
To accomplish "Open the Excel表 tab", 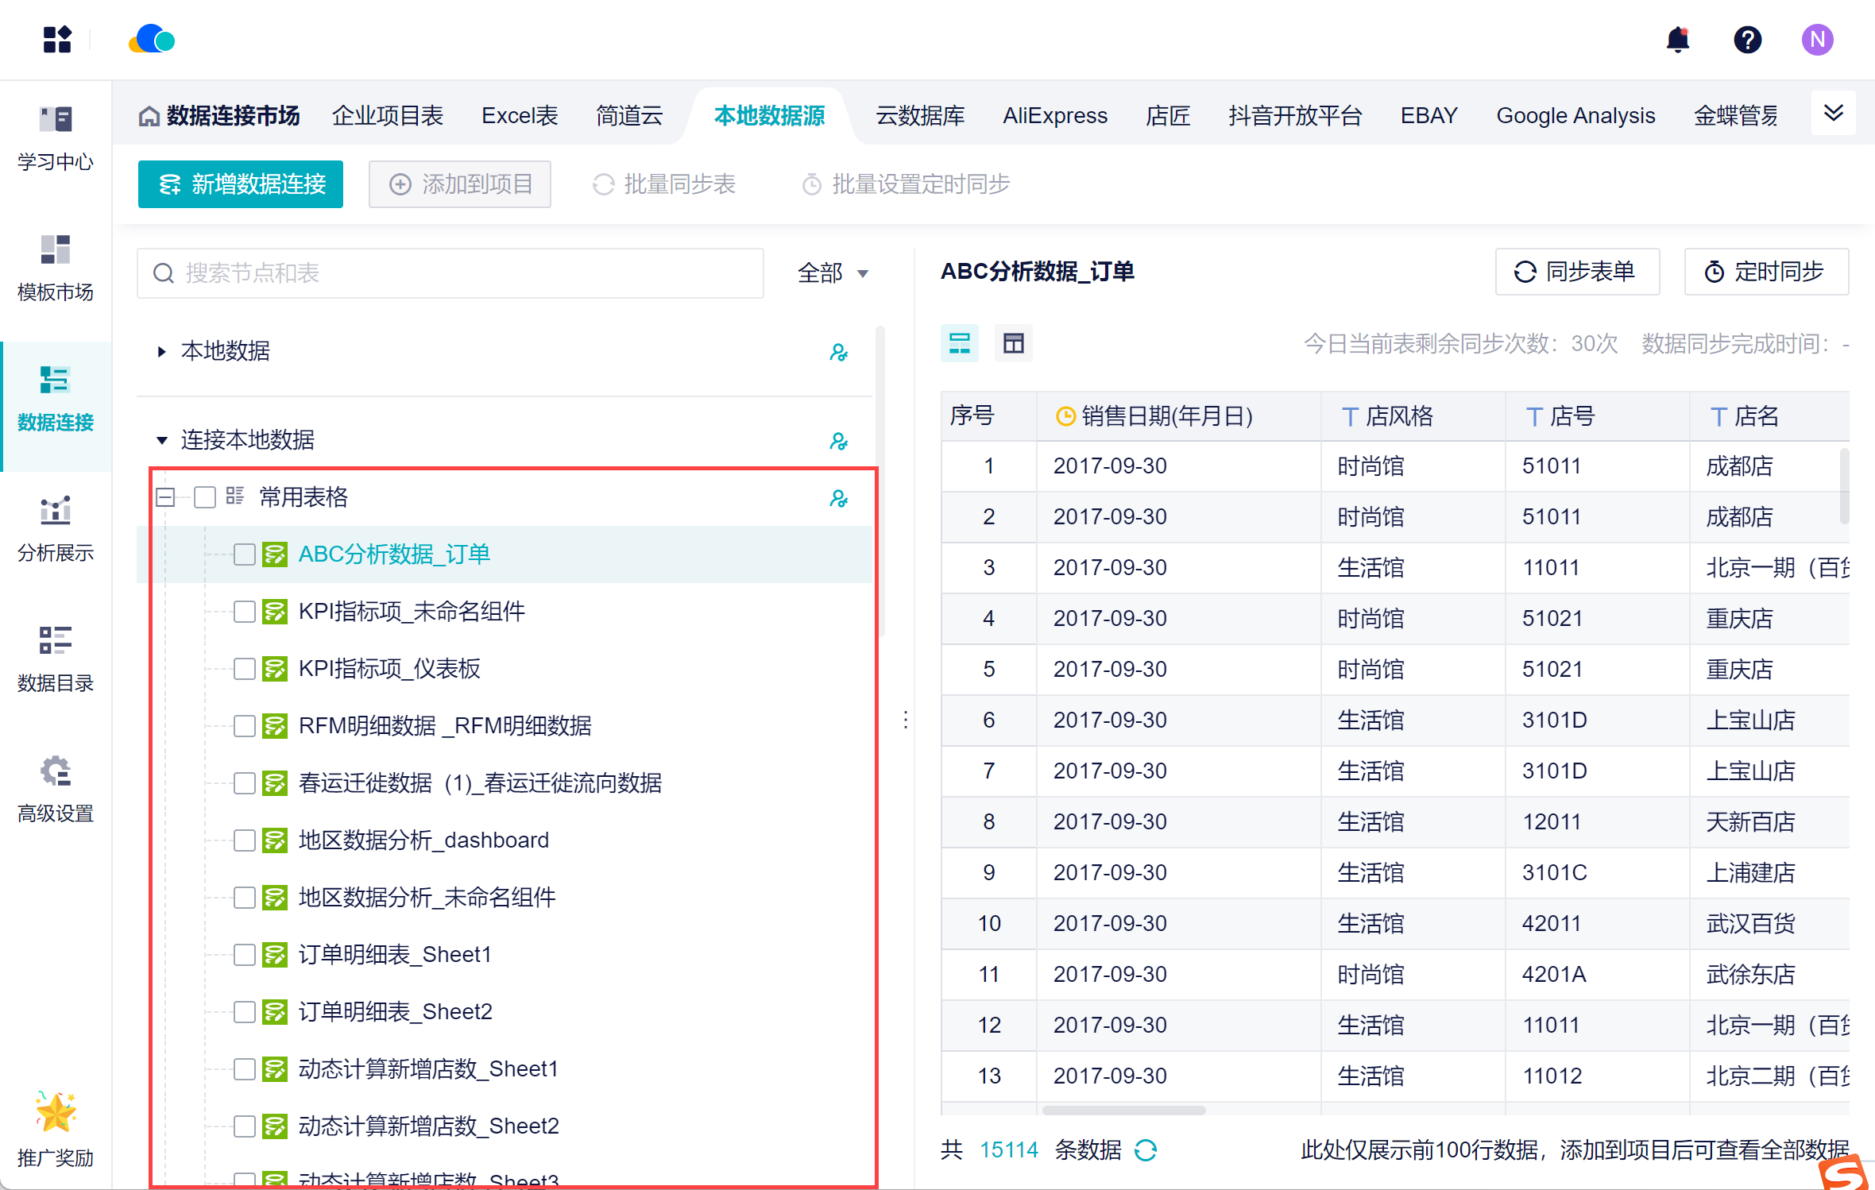I will (520, 116).
